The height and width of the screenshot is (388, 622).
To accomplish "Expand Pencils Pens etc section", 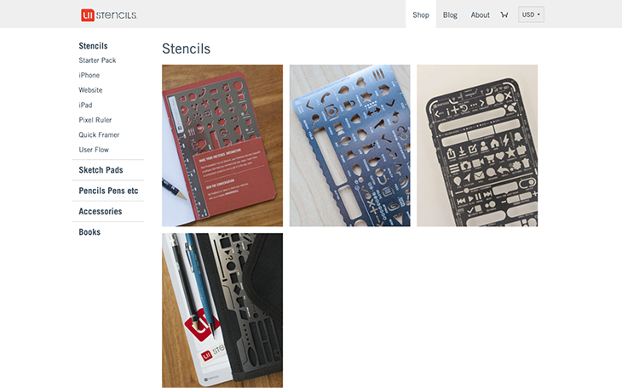I will [x=108, y=191].
